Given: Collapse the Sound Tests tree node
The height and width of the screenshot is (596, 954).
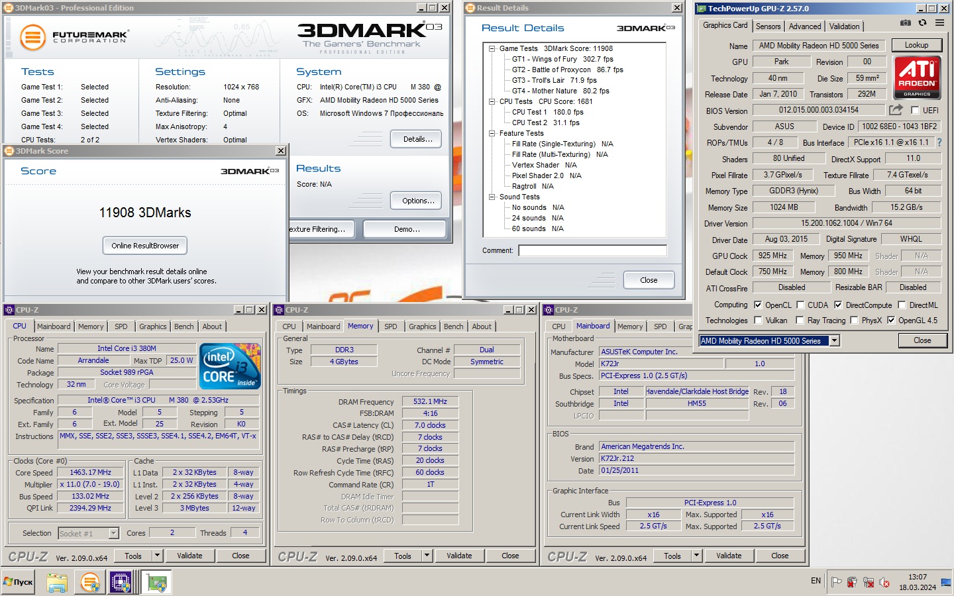Looking at the screenshot, I should [492, 197].
